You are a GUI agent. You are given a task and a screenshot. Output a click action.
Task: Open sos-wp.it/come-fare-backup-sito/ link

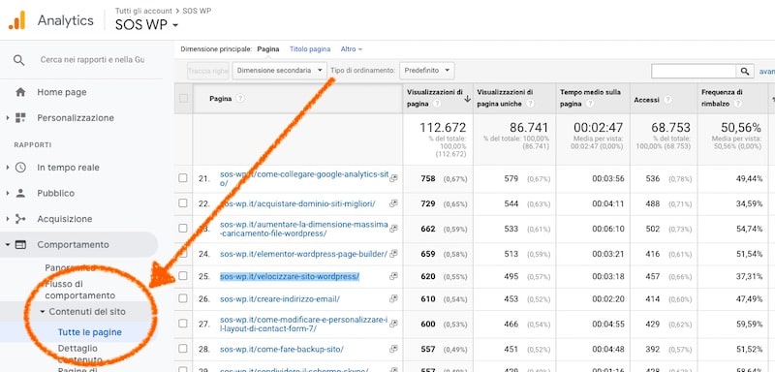click(x=282, y=350)
